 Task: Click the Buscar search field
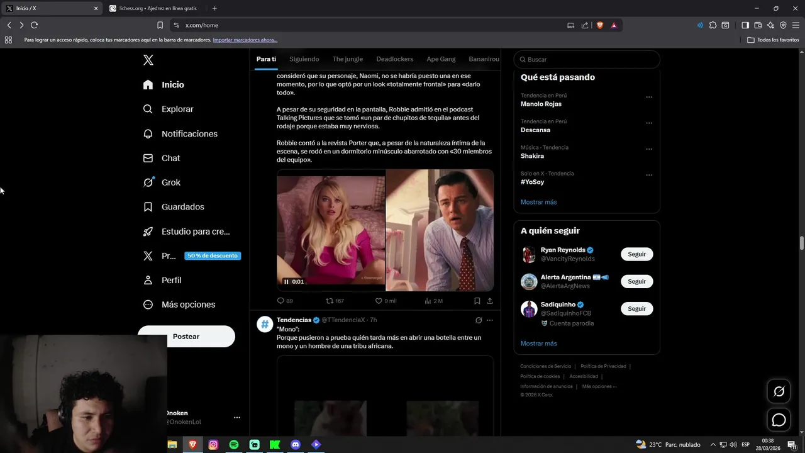[x=587, y=59]
